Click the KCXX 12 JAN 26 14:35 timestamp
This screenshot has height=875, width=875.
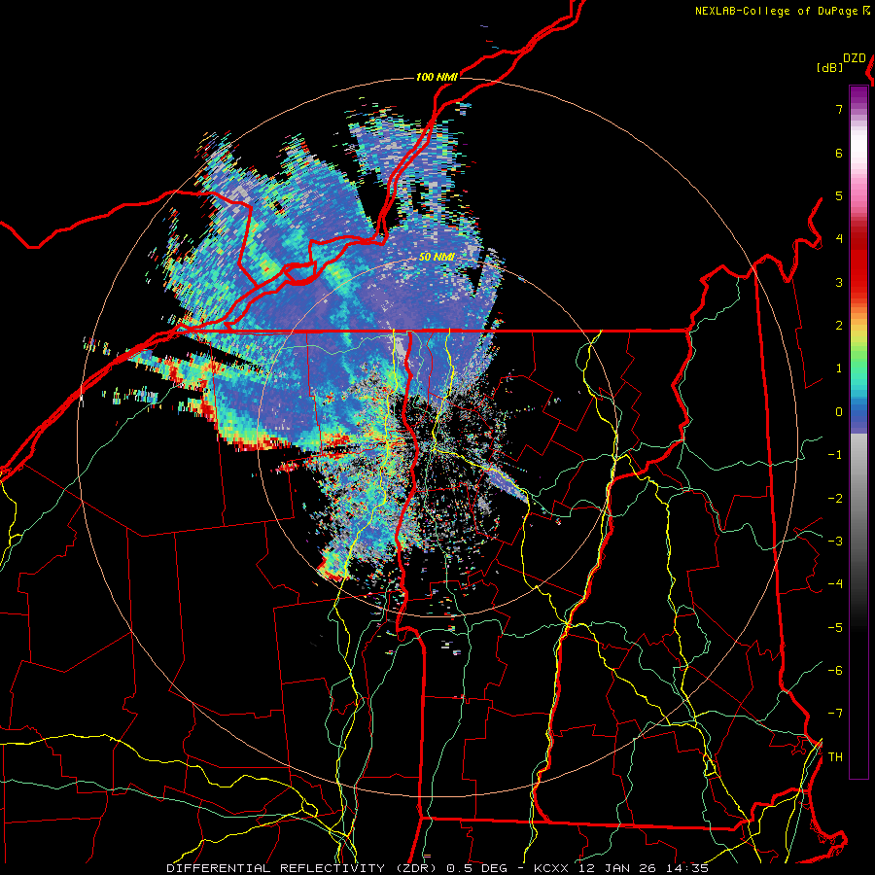tap(621, 868)
